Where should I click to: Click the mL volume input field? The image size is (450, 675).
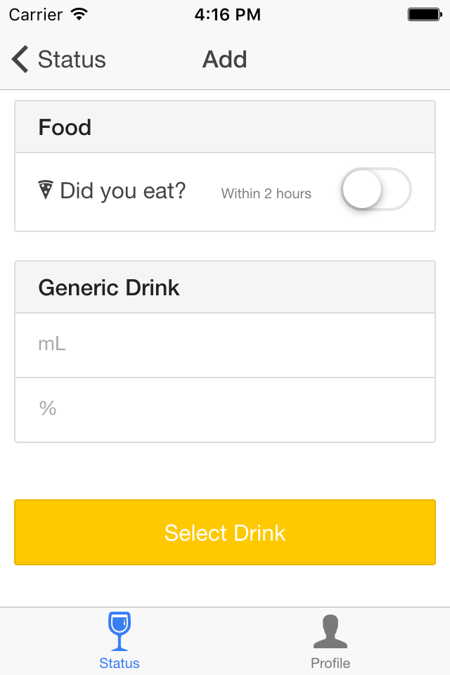225,345
